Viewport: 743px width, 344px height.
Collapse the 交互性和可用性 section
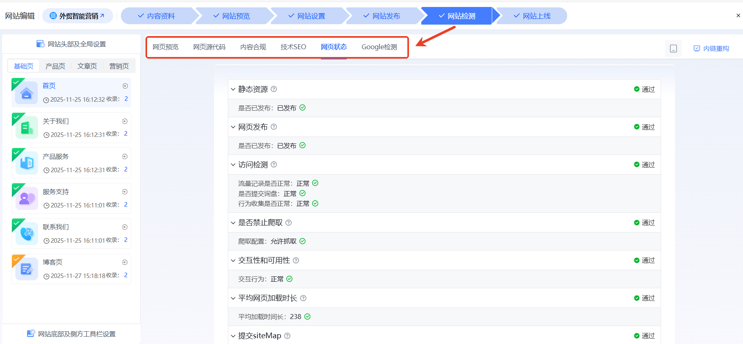coord(233,260)
